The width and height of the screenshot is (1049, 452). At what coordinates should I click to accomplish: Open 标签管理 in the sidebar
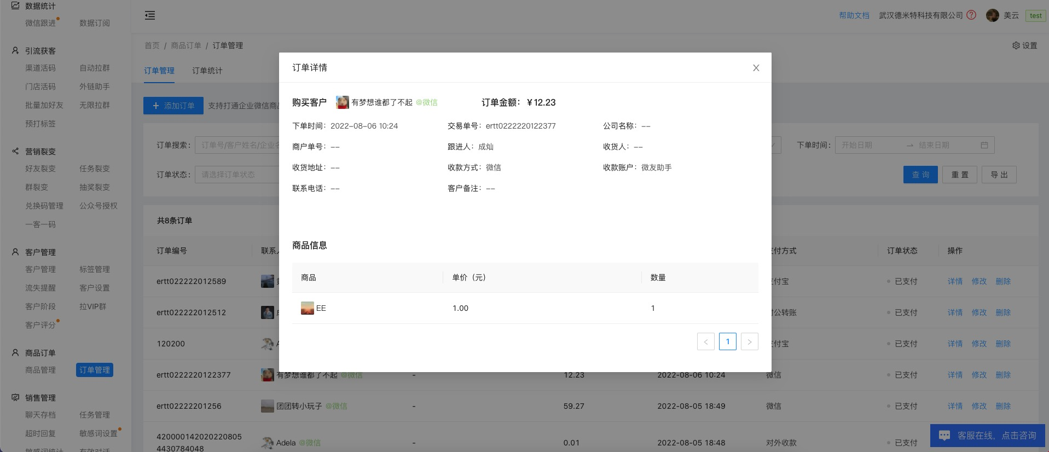95,269
